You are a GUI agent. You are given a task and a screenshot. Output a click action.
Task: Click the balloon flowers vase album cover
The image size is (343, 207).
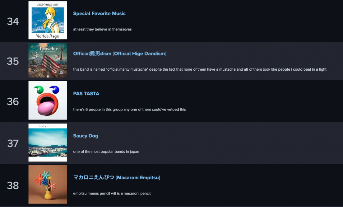(x=48, y=185)
